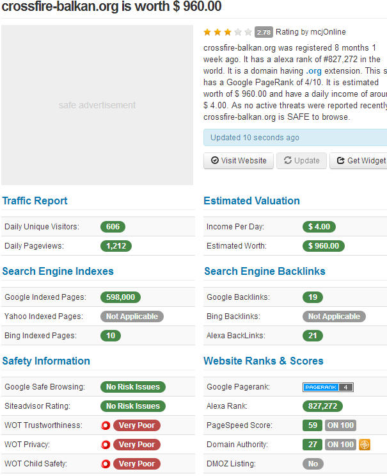Click the PageSpeed Score ON 100 badge
Image resolution: width=387 pixels, height=476 pixels.
click(x=341, y=425)
